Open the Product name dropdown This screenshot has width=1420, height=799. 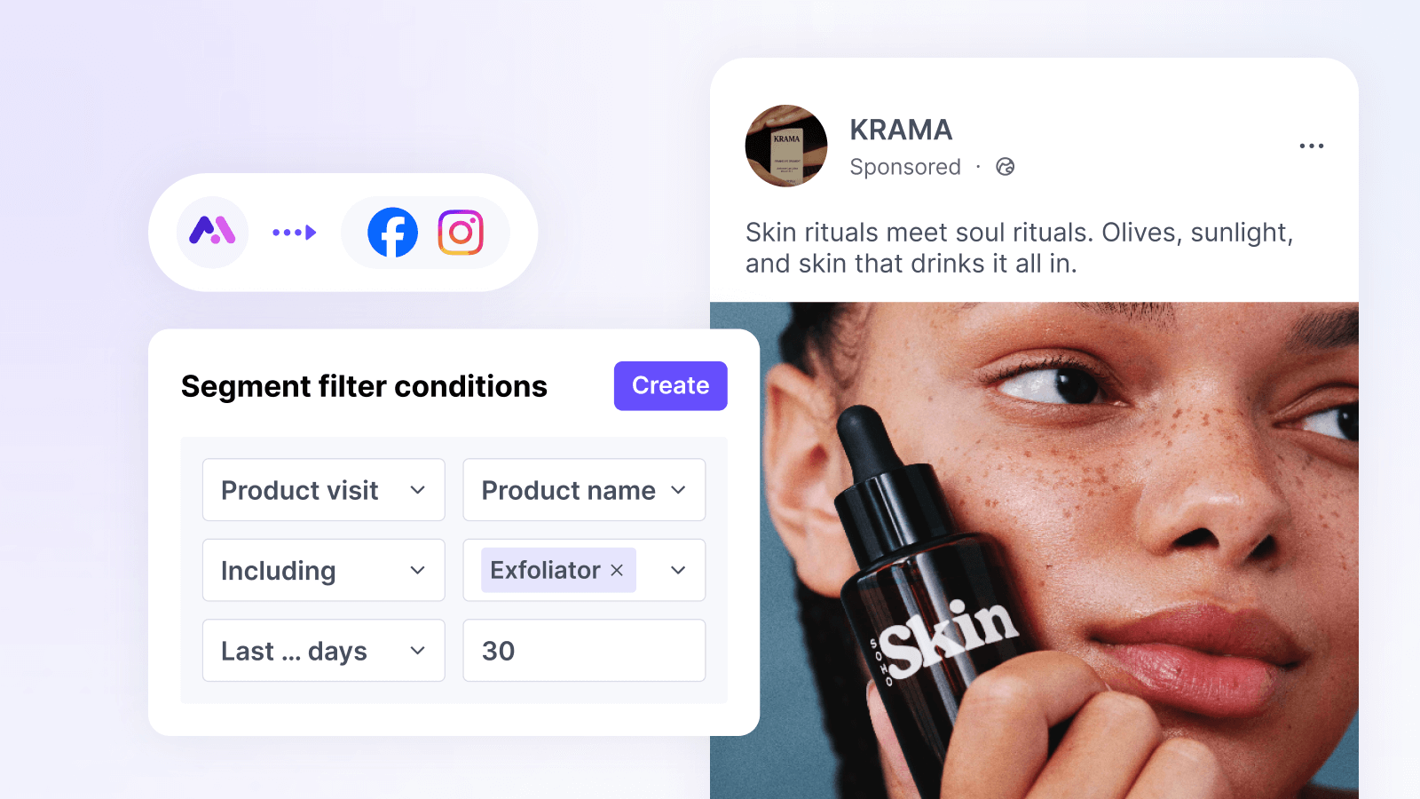pos(584,490)
